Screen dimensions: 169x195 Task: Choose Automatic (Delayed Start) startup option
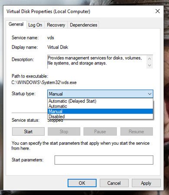(x=100, y=101)
